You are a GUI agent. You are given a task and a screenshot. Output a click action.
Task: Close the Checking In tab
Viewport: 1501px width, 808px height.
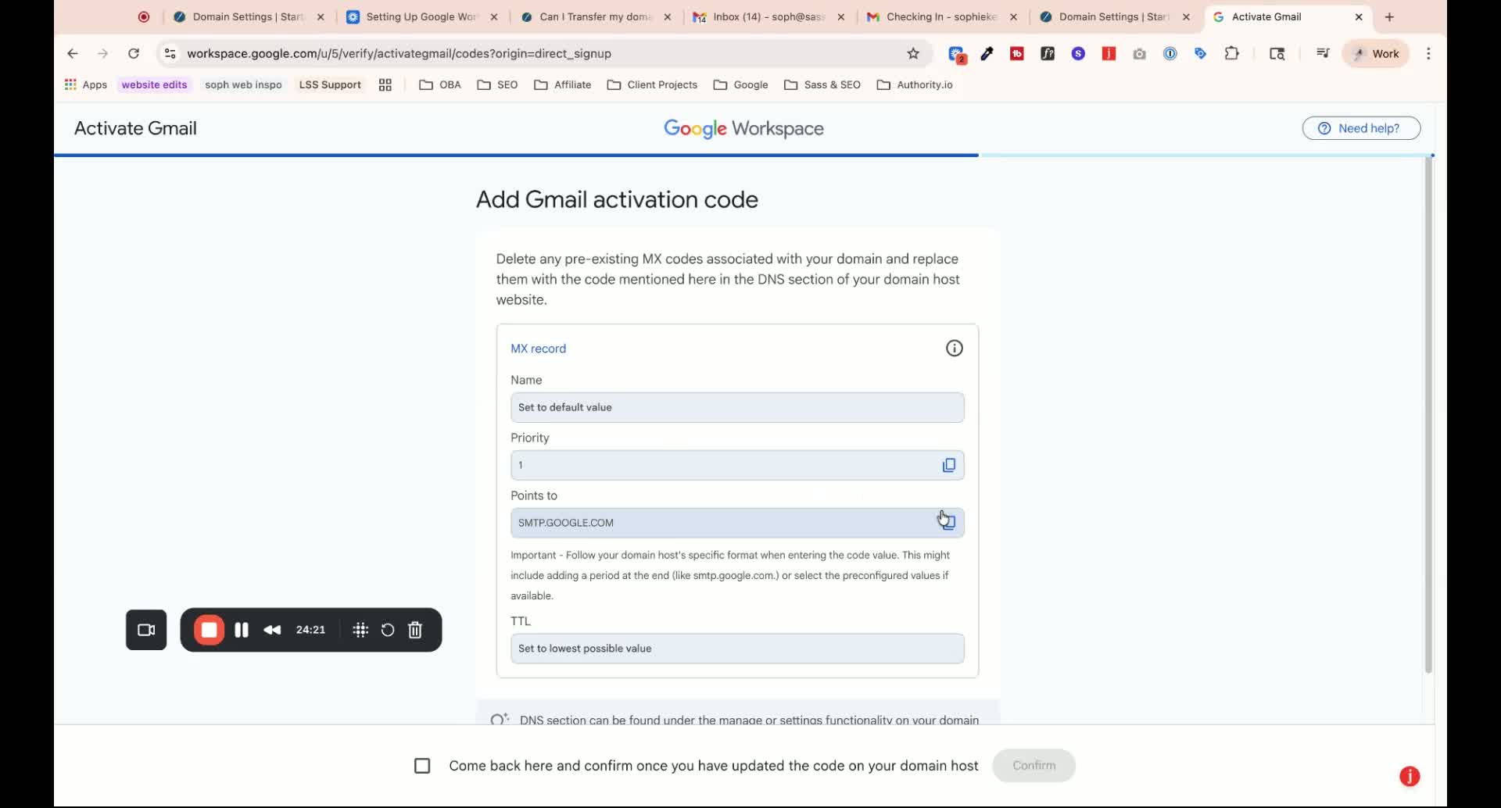click(x=1013, y=16)
